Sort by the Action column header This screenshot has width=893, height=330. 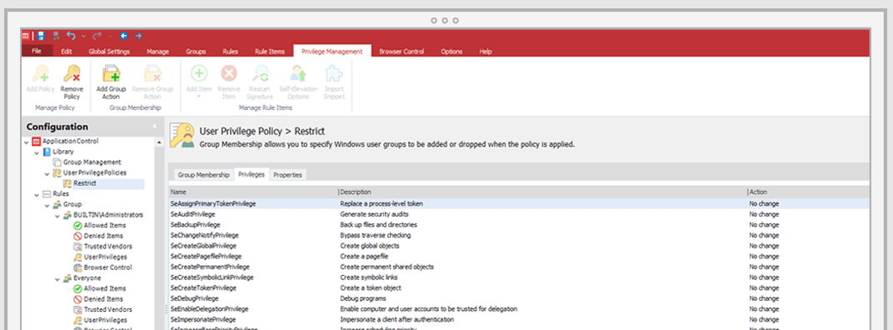pos(809,192)
